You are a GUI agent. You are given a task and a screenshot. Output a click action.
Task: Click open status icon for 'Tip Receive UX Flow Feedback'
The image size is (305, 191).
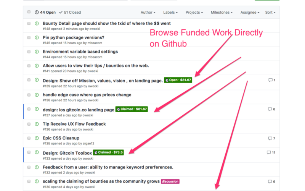(37, 124)
